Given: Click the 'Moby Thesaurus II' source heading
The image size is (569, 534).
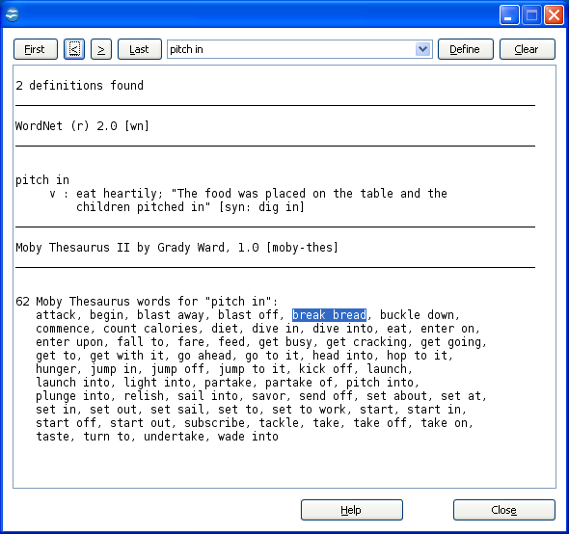Looking at the screenshot, I should click(x=176, y=248).
